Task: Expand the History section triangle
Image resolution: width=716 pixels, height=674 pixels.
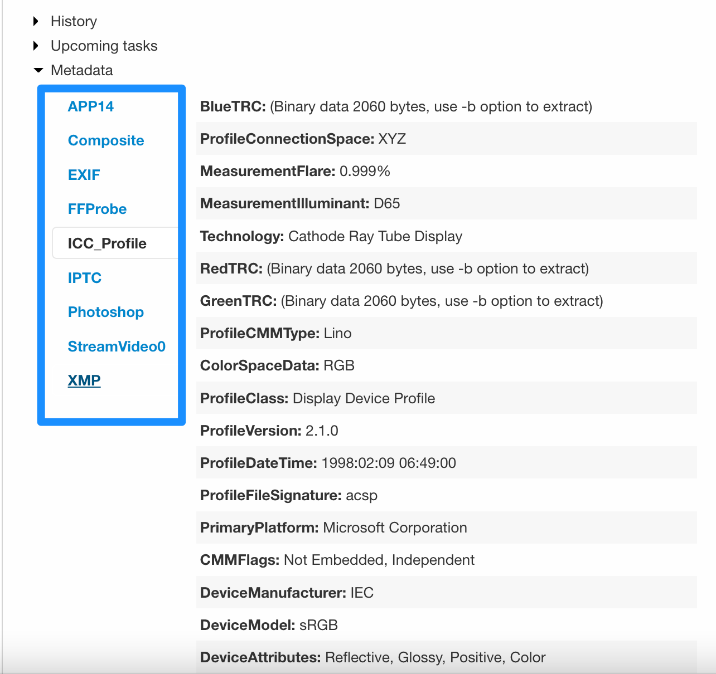Action: [x=36, y=21]
